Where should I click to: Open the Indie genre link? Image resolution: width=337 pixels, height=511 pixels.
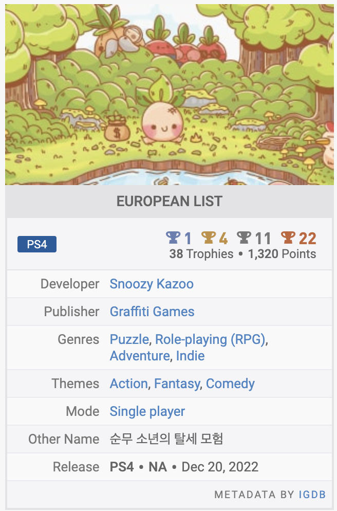(x=190, y=356)
